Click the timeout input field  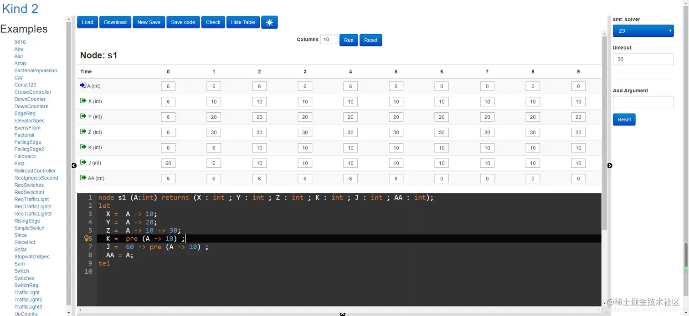coord(643,59)
